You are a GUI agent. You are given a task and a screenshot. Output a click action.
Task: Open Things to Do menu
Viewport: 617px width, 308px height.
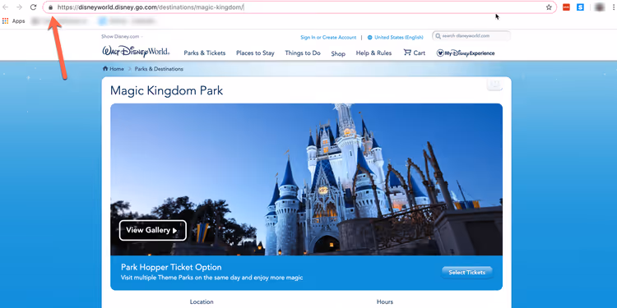pyautogui.click(x=303, y=53)
